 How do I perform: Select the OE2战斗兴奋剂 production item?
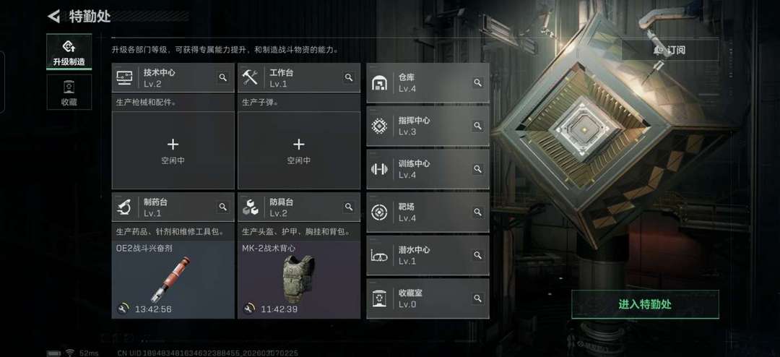(x=173, y=280)
